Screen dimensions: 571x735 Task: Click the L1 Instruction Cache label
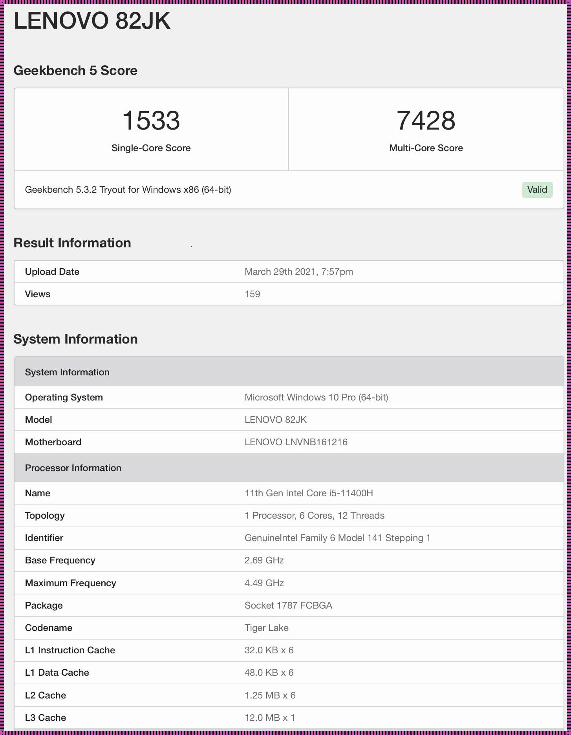70,650
